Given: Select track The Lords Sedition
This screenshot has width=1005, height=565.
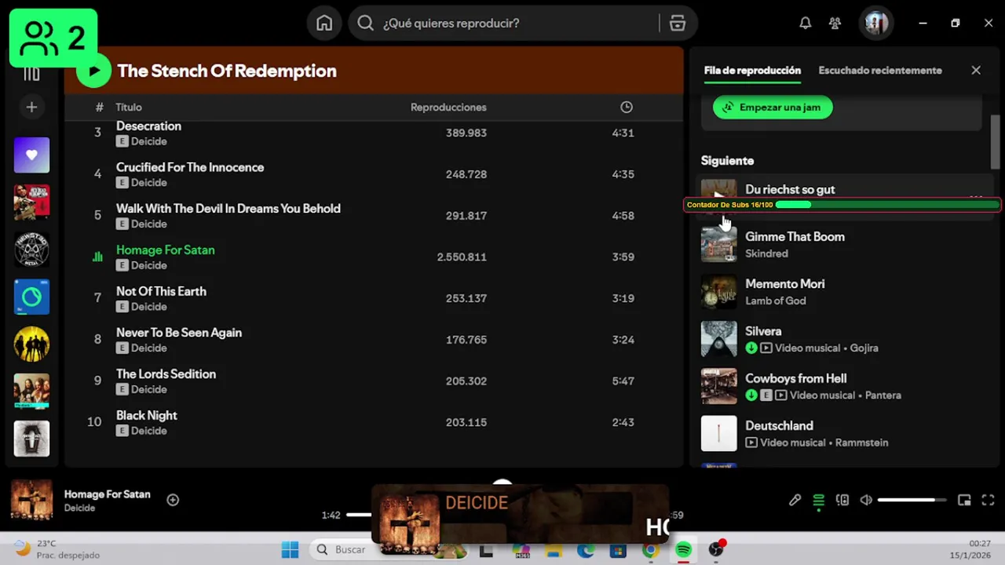Looking at the screenshot, I should click(x=166, y=374).
